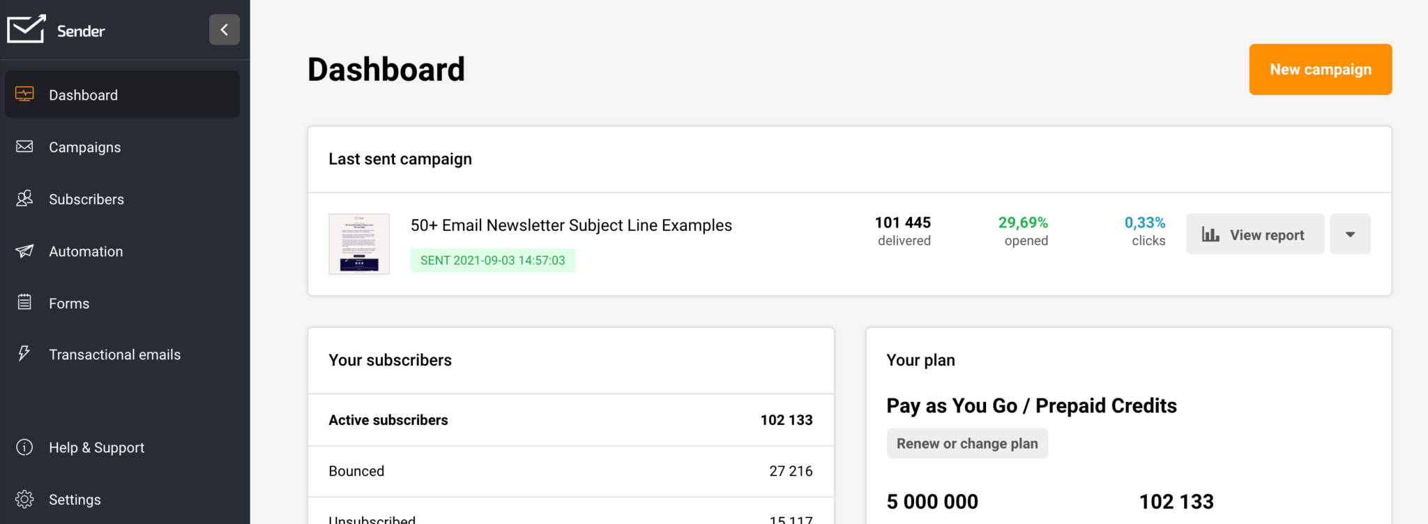The width and height of the screenshot is (1428, 524).
Task: Click the Automation paper plane icon
Action: pyautogui.click(x=24, y=251)
